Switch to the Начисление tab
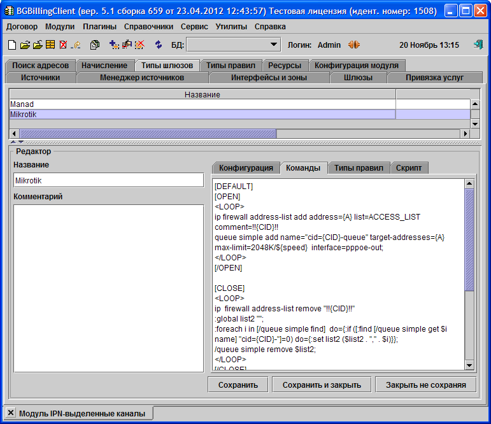Screen dimensions: 491x424 [x=104, y=66]
